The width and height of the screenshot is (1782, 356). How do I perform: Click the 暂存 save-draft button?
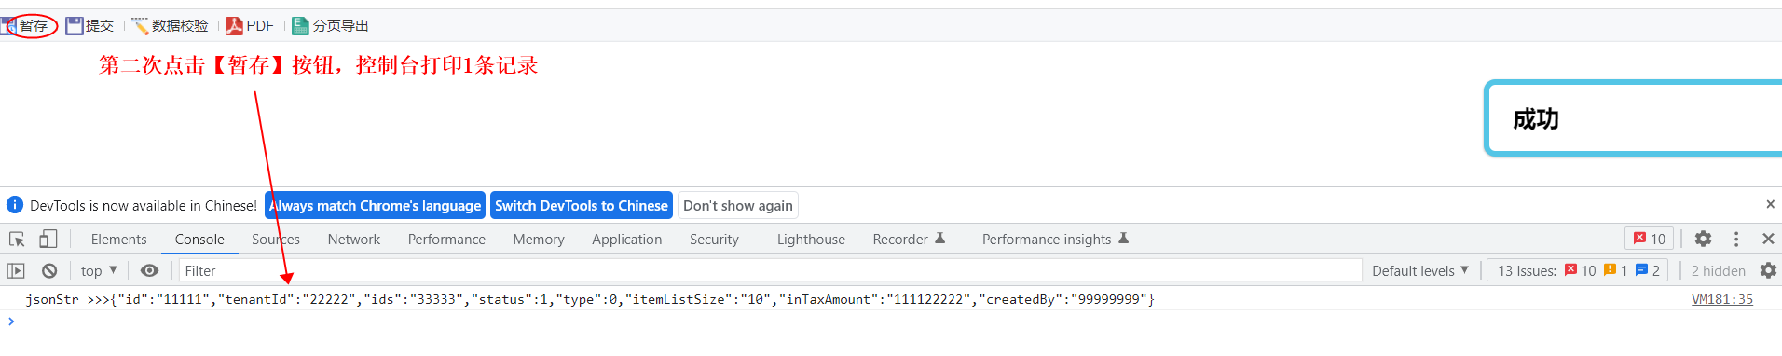tap(27, 25)
